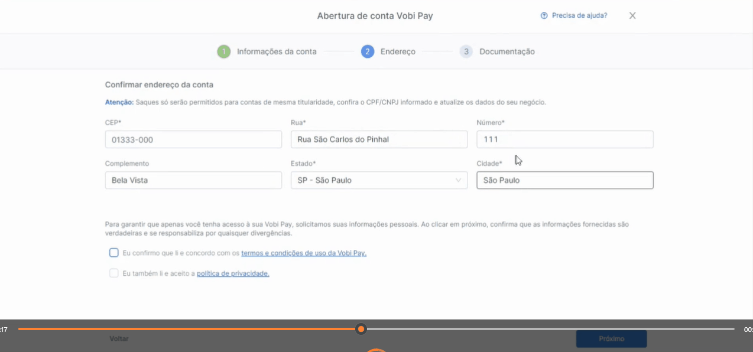
Task: Click the step 3 gray number circle
Action: pyautogui.click(x=466, y=52)
